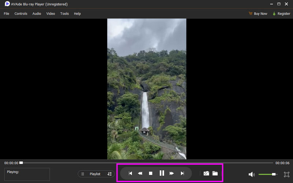293x183 pixels.
Task: Expand the playlist sort order options
Action: click(110, 174)
